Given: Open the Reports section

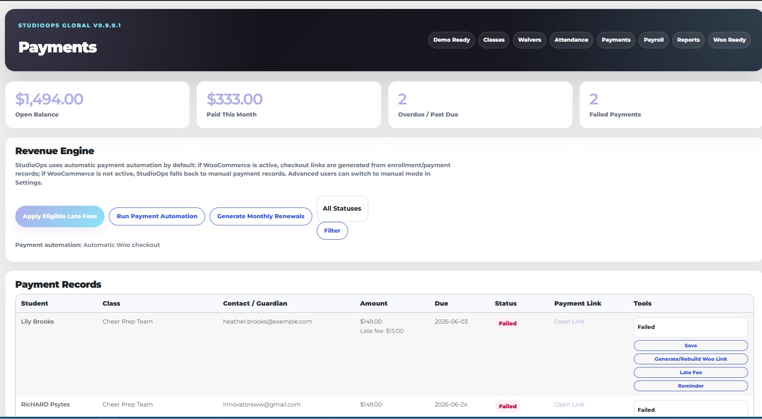Looking at the screenshot, I should 688,40.
